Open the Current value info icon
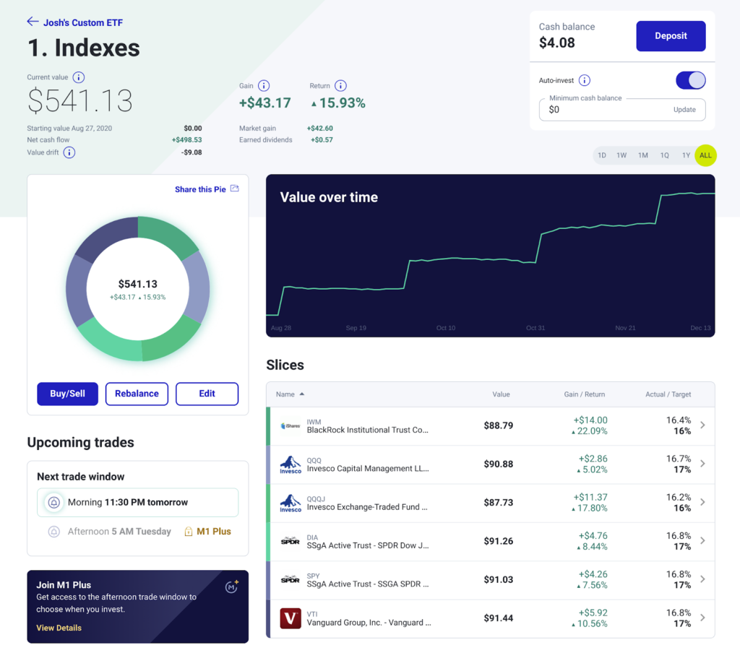Screen dimensions: 740x653 click(79, 77)
